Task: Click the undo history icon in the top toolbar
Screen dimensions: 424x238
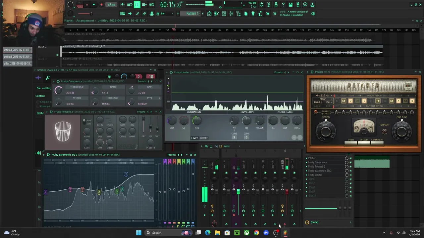Action: (261, 5)
